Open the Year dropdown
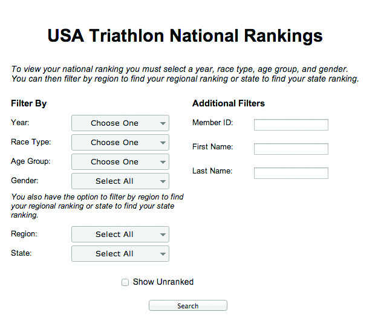The height and width of the screenshot is (318, 381). click(x=120, y=123)
